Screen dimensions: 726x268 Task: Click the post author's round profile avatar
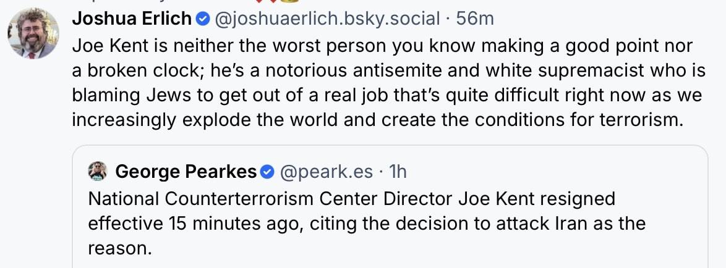coord(33,33)
